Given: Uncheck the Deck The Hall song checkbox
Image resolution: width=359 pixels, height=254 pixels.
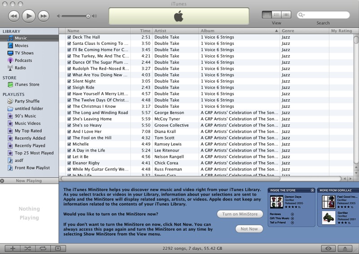Looking at the screenshot, I should (69, 37).
